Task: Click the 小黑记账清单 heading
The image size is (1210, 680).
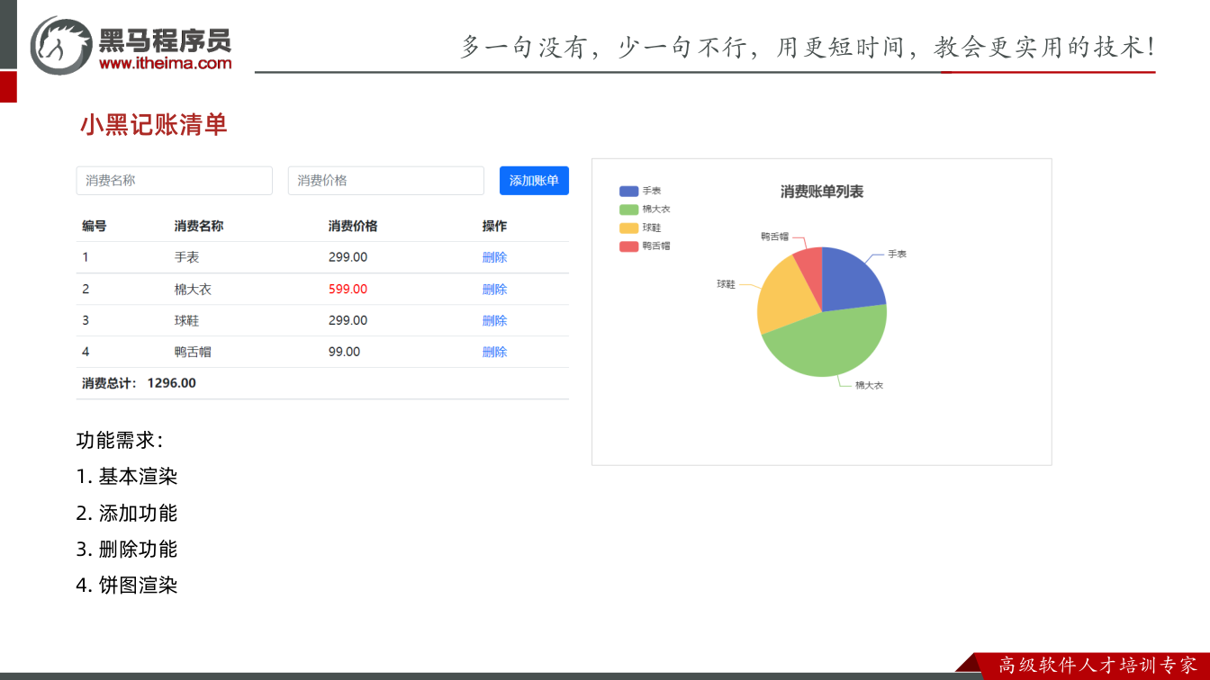Action: coord(154,124)
